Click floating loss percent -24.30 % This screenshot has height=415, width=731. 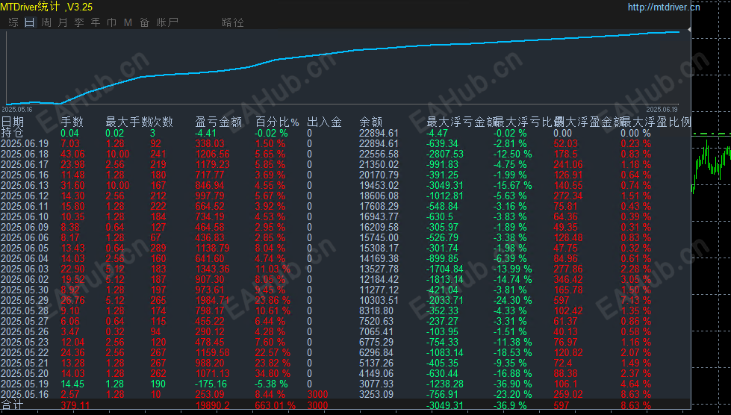pos(513,300)
